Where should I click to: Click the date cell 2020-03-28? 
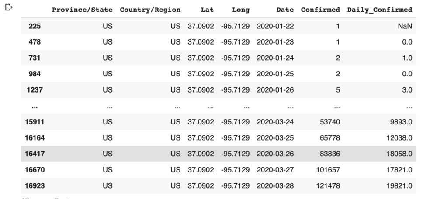point(275,186)
